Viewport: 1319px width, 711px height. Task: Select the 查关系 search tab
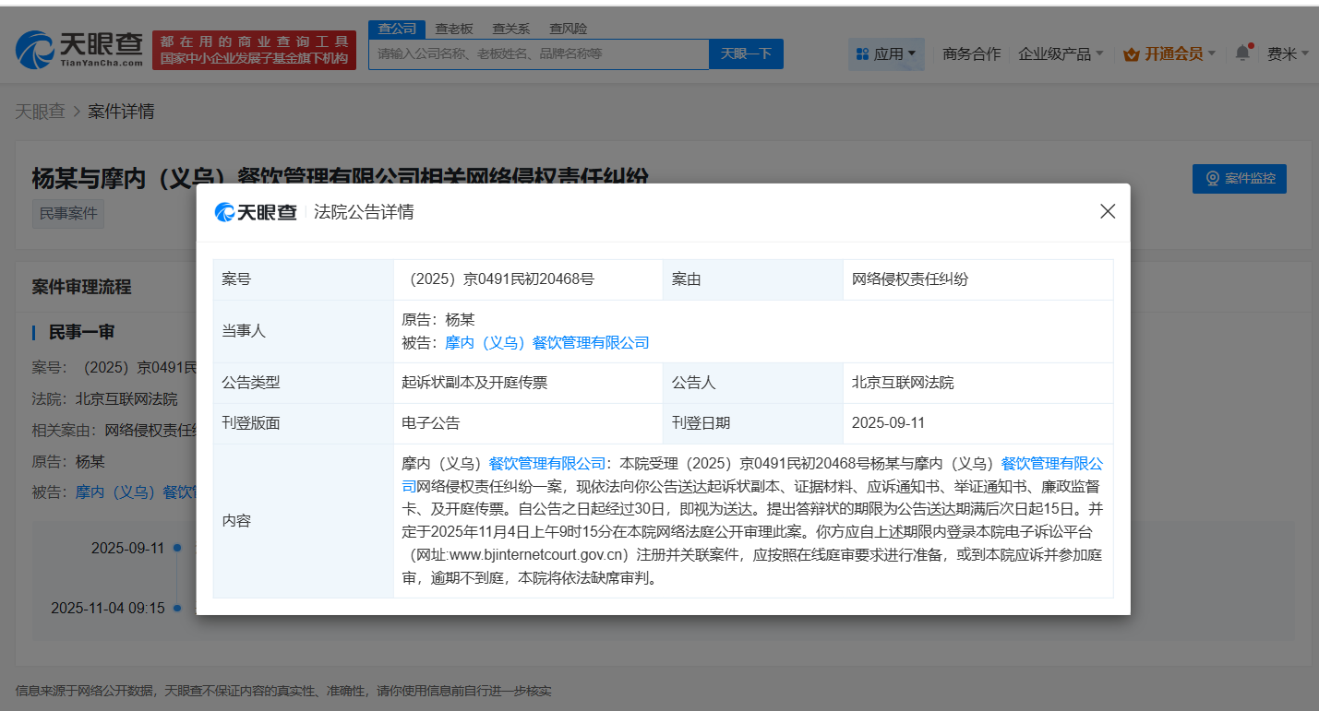pos(510,29)
